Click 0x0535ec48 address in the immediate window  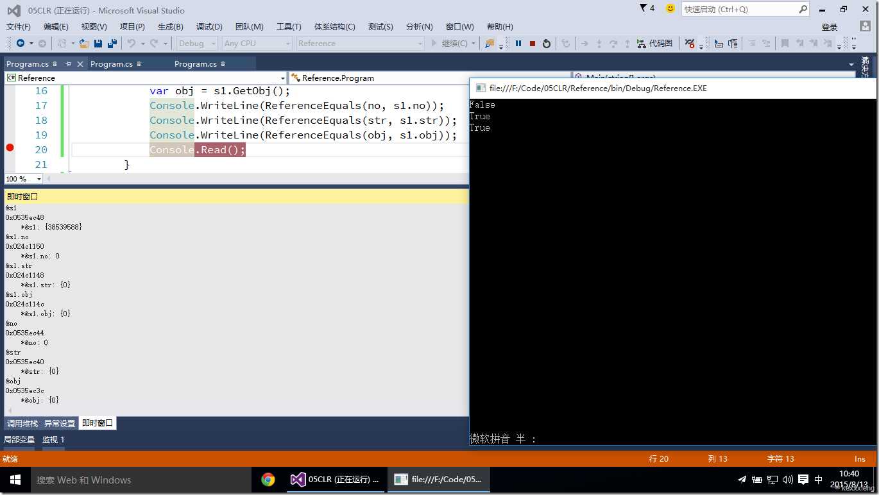[x=25, y=217]
